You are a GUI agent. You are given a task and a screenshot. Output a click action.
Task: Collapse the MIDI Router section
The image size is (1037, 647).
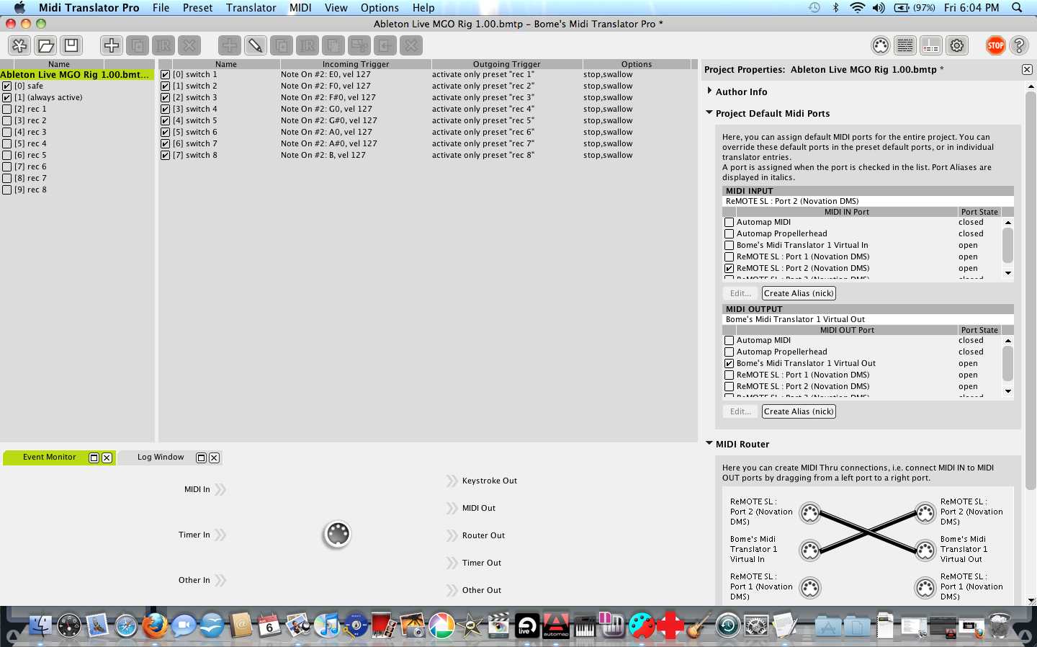709,444
